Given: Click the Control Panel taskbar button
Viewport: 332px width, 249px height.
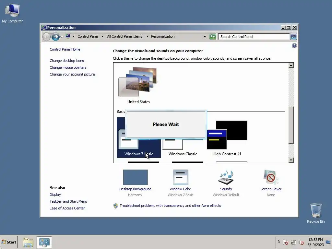Looking at the screenshot, I should pos(44,242).
